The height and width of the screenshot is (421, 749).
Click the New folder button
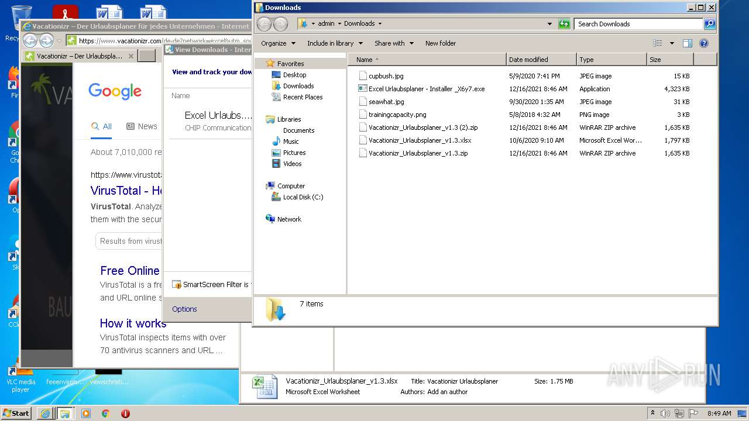pyautogui.click(x=441, y=43)
